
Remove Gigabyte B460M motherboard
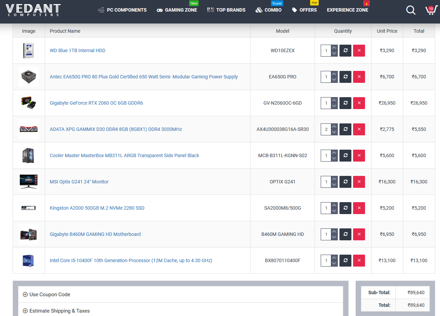(359, 234)
